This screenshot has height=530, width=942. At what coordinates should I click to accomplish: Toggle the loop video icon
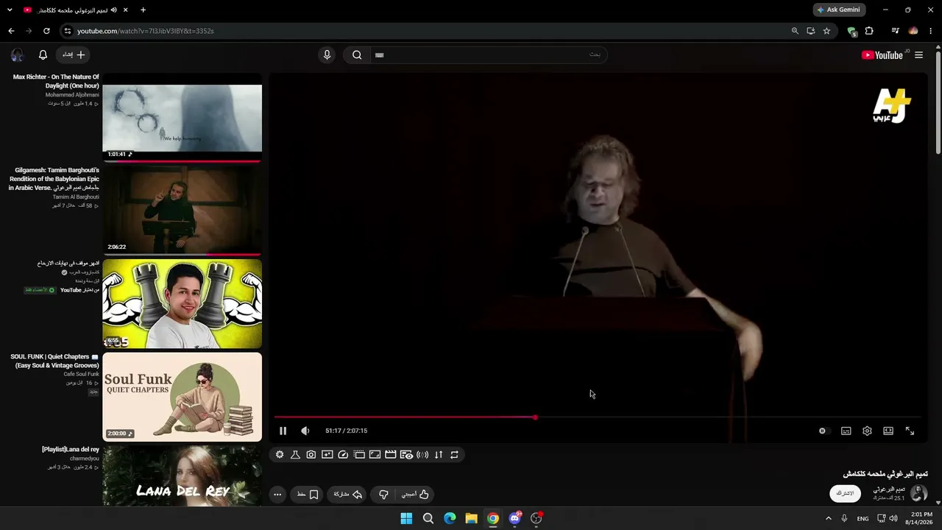[x=454, y=455]
